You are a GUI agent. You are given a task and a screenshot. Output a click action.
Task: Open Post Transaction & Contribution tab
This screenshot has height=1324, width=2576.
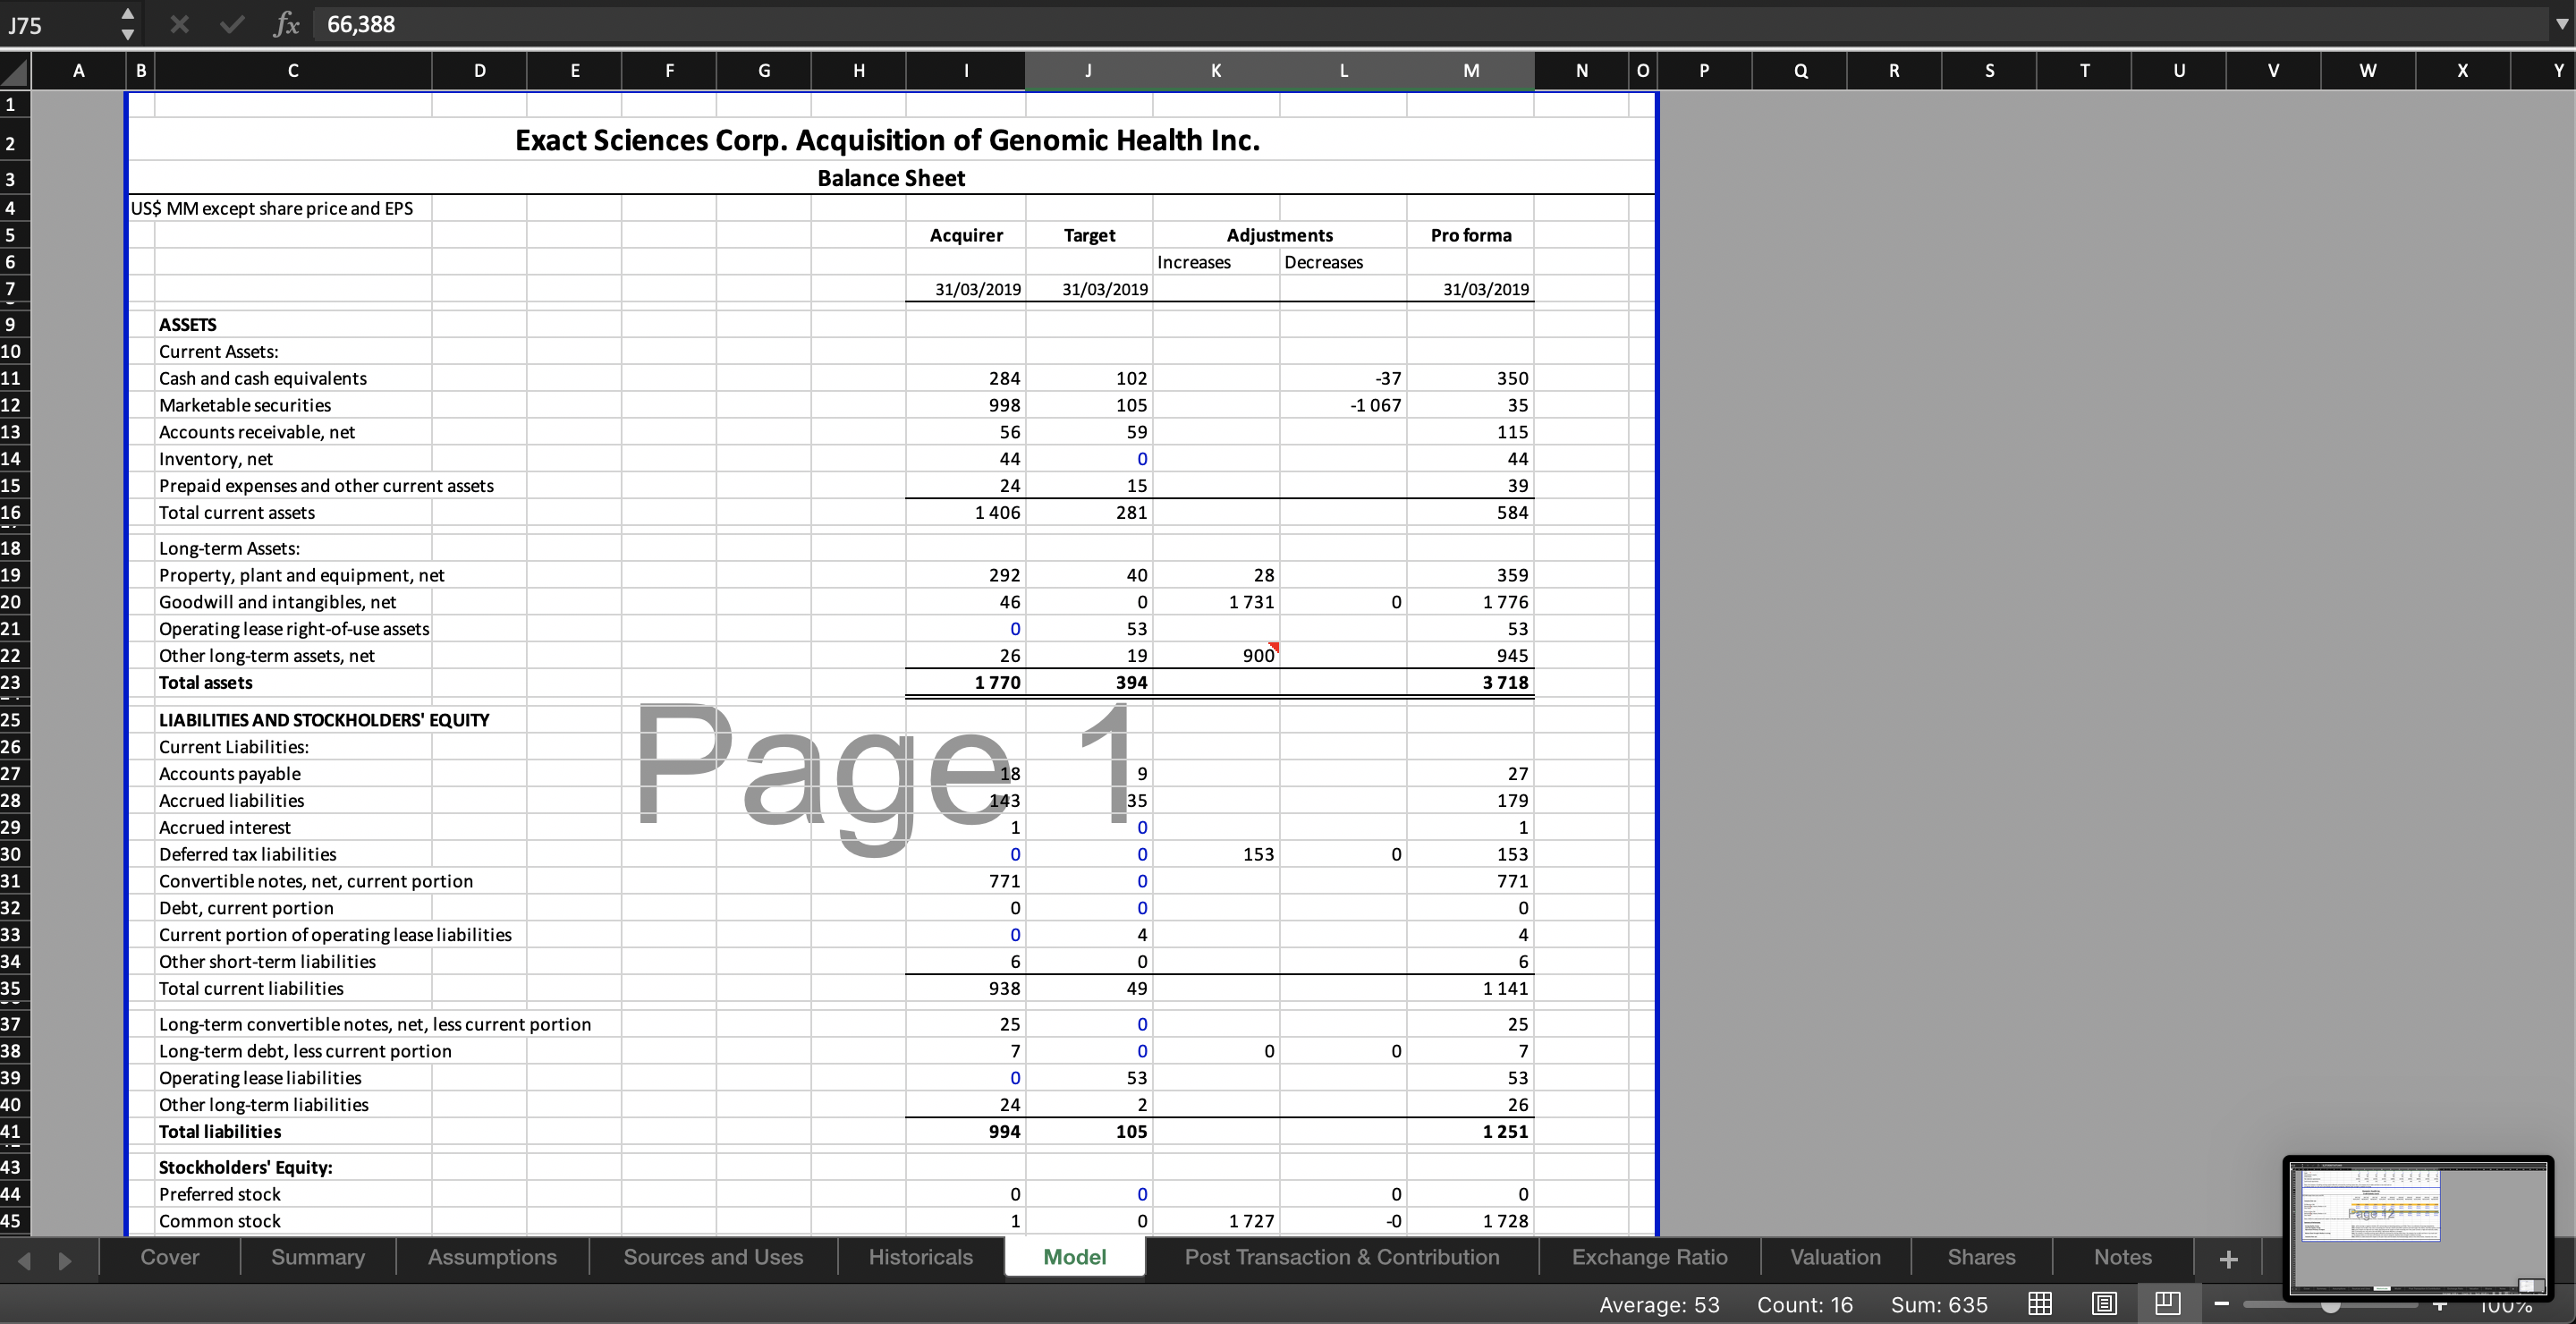pyautogui.click(x=1342, y=1257)
